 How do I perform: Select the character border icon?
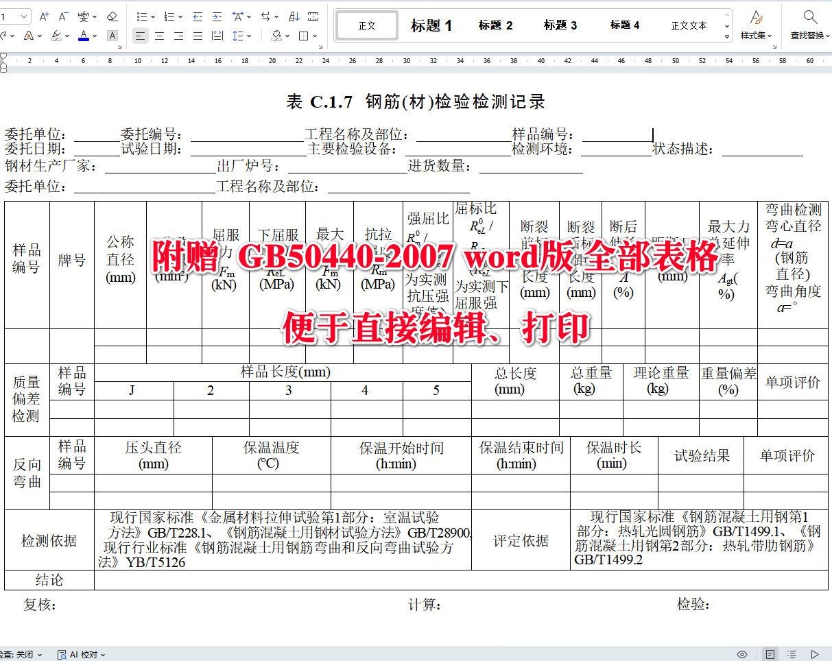[112, 35]
